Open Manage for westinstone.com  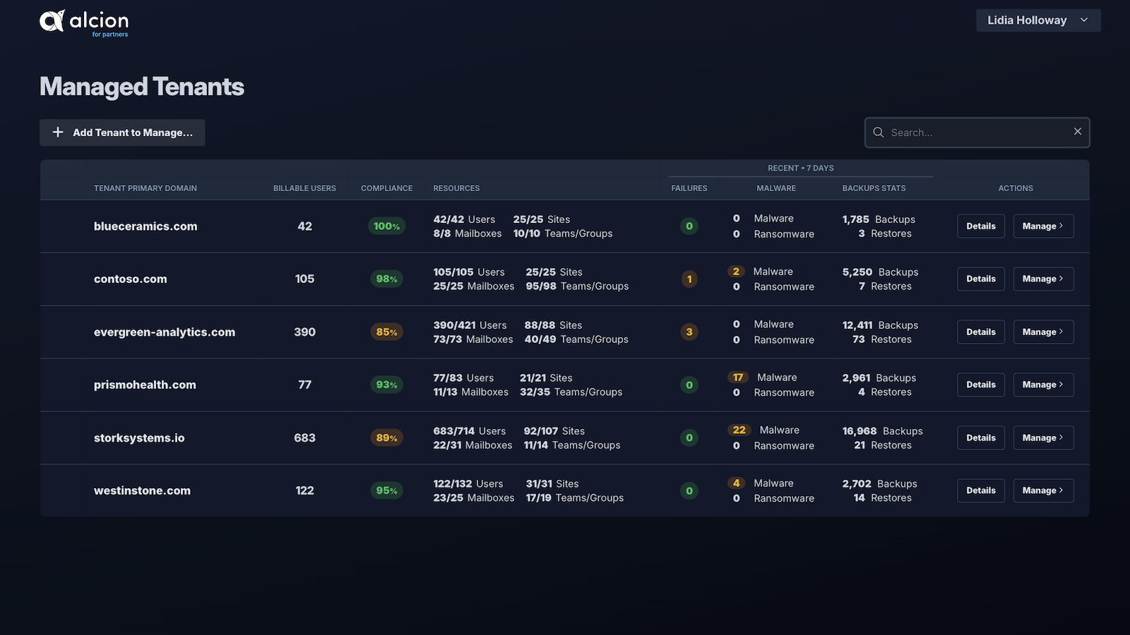1043,490
